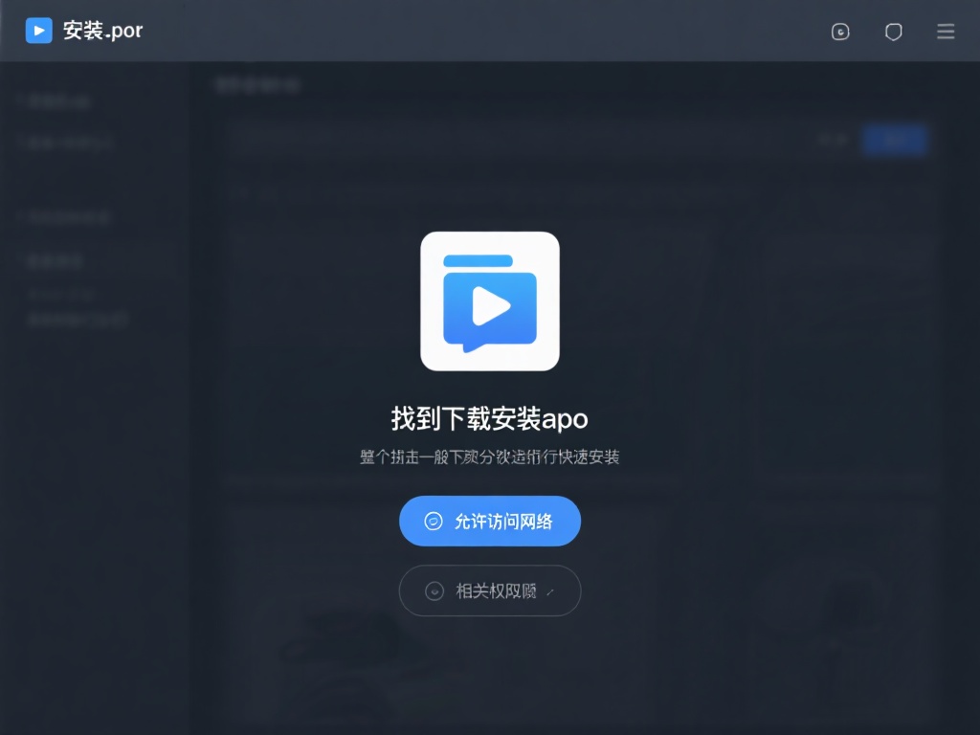Click the circle icon inside the 相关权限 button

click(434, 590)
